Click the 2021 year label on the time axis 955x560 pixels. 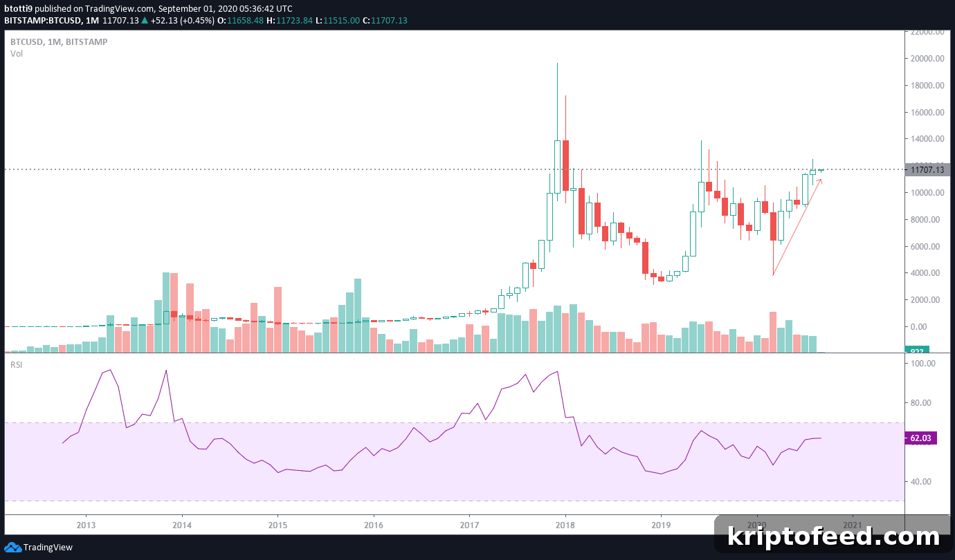[x=853, y=524]
